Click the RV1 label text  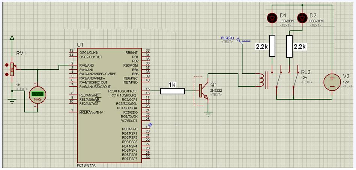coord(21,54)
